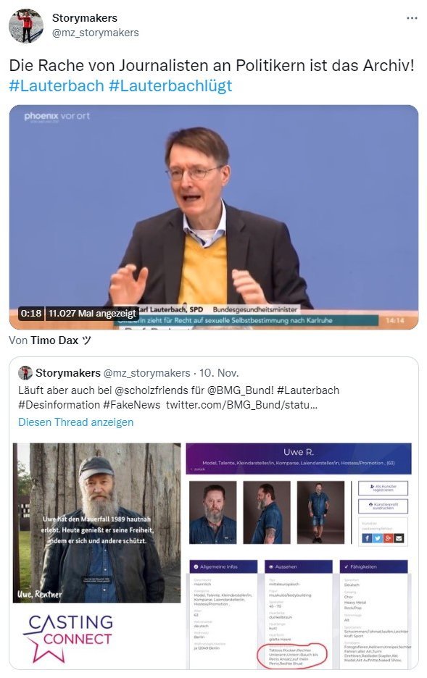
Task: Click Google Plus share icon
Action: point(388,538)
